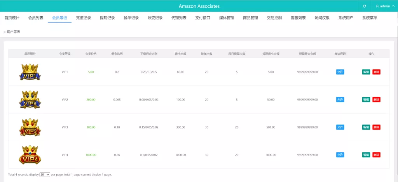Click the VIP2 crown badge image

[x=30, y=100]
